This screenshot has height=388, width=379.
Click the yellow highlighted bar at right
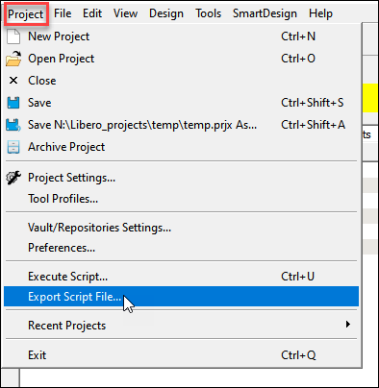click(x=370, y=98)
